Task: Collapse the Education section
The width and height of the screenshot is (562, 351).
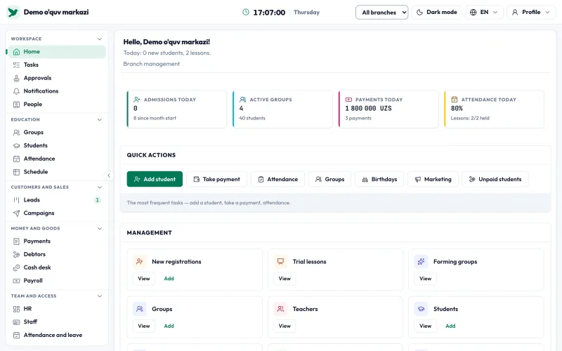Action: pyautogui.click(x=100, y=119)
